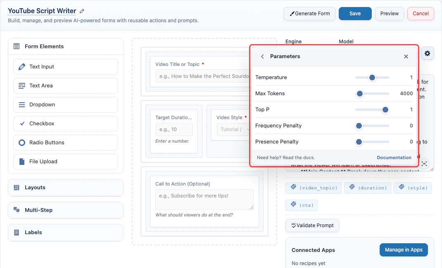Open the Documentation link
Screen dimensions: 442x268
[394, 158]
